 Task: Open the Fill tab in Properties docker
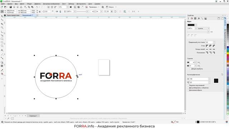[192, 18]
